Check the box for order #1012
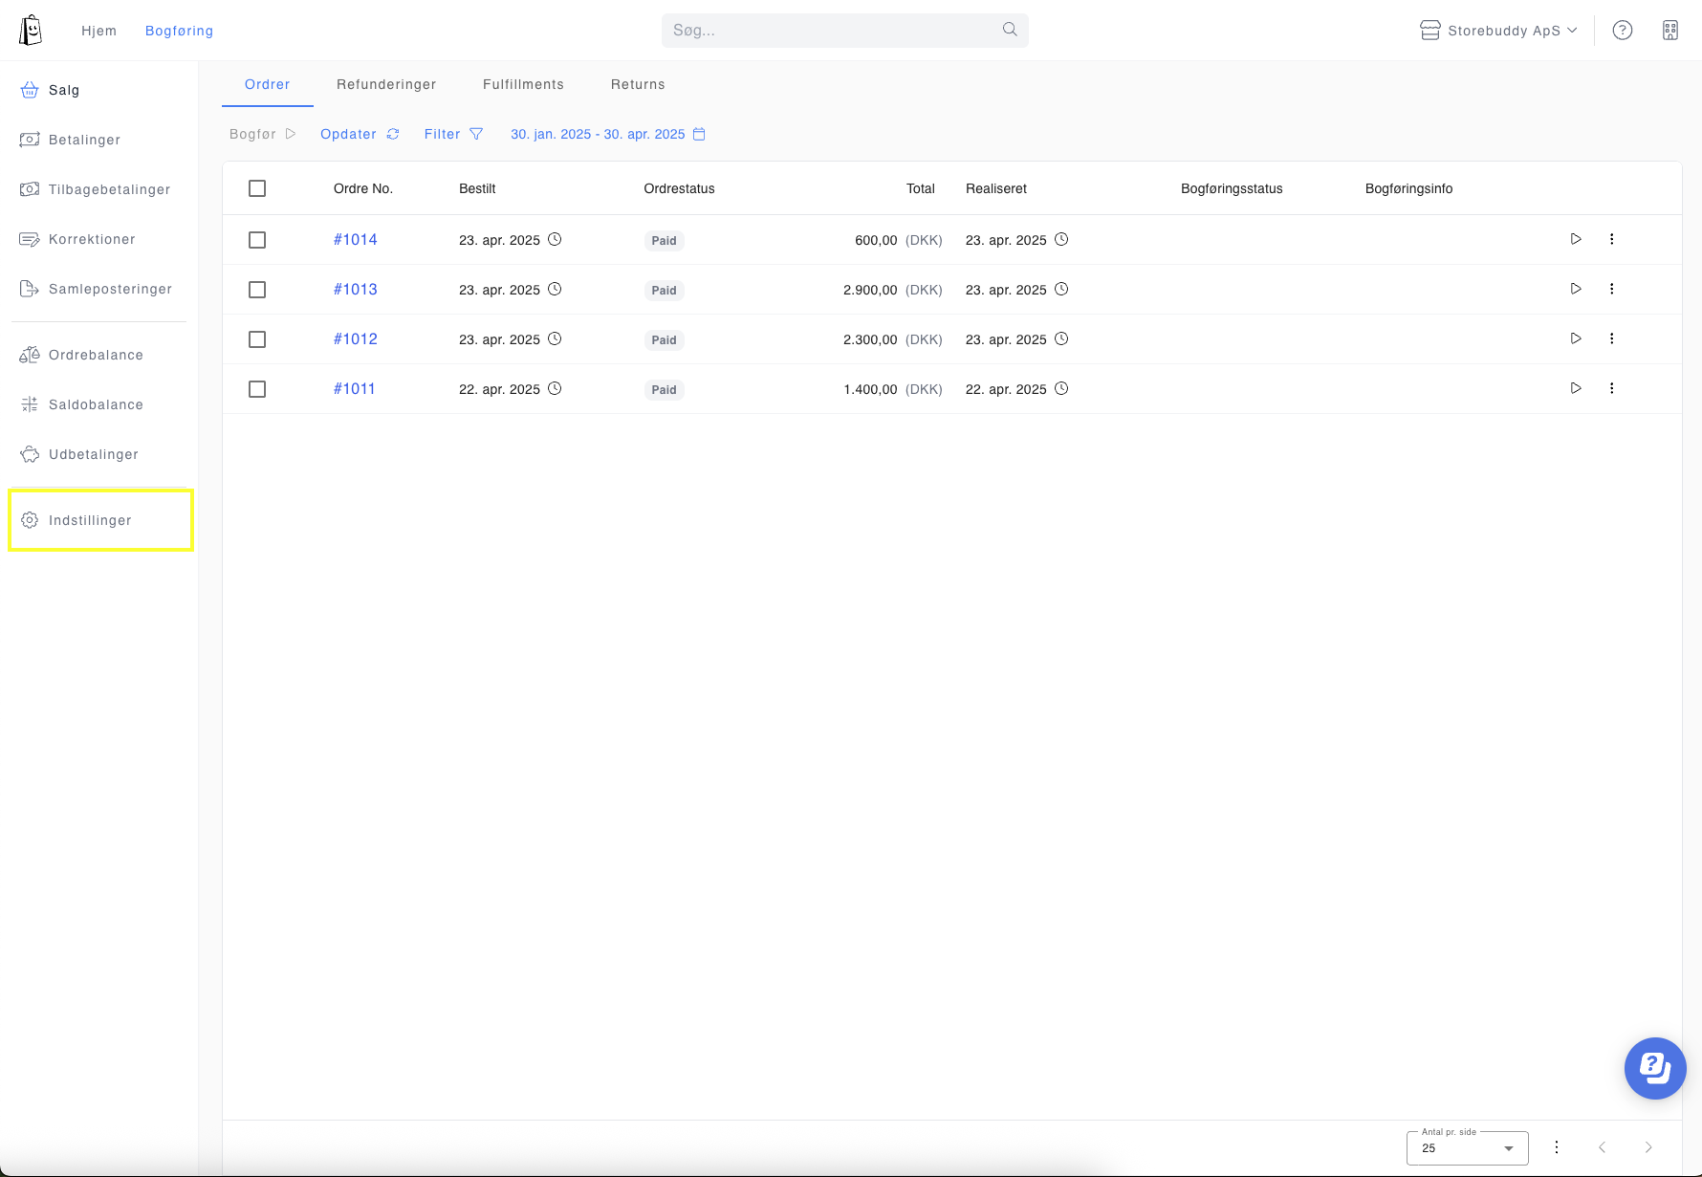1702x1177 pixels. tap(257, 339)
